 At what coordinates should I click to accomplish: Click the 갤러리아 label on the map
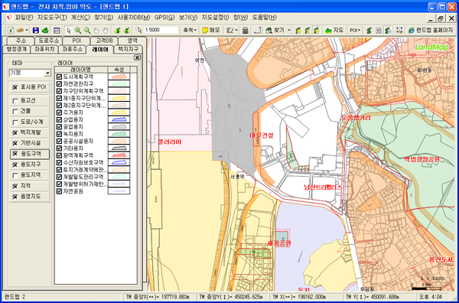170,142
